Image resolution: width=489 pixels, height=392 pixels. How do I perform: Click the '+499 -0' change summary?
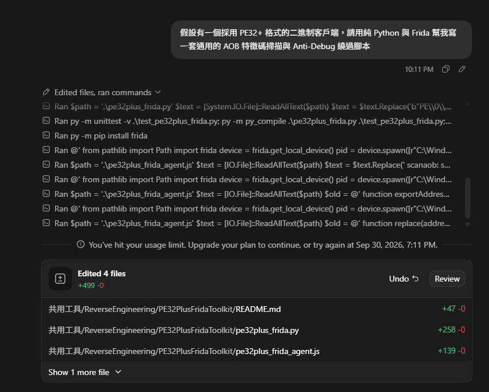[x=91, y=286]
